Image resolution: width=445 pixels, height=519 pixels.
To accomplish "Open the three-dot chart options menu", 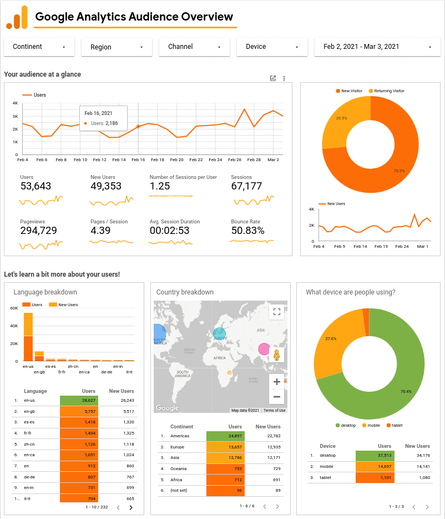I will point(284,78).
